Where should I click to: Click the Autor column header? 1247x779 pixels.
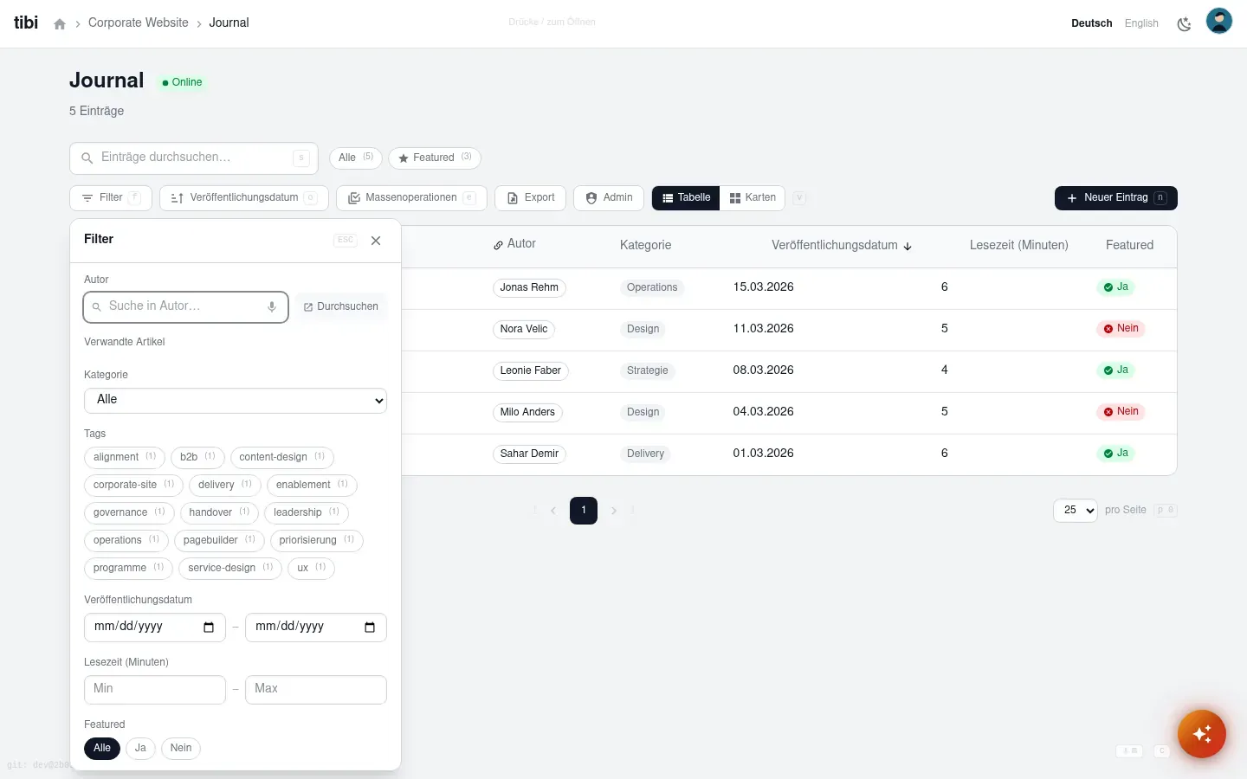tap(515, 245)
